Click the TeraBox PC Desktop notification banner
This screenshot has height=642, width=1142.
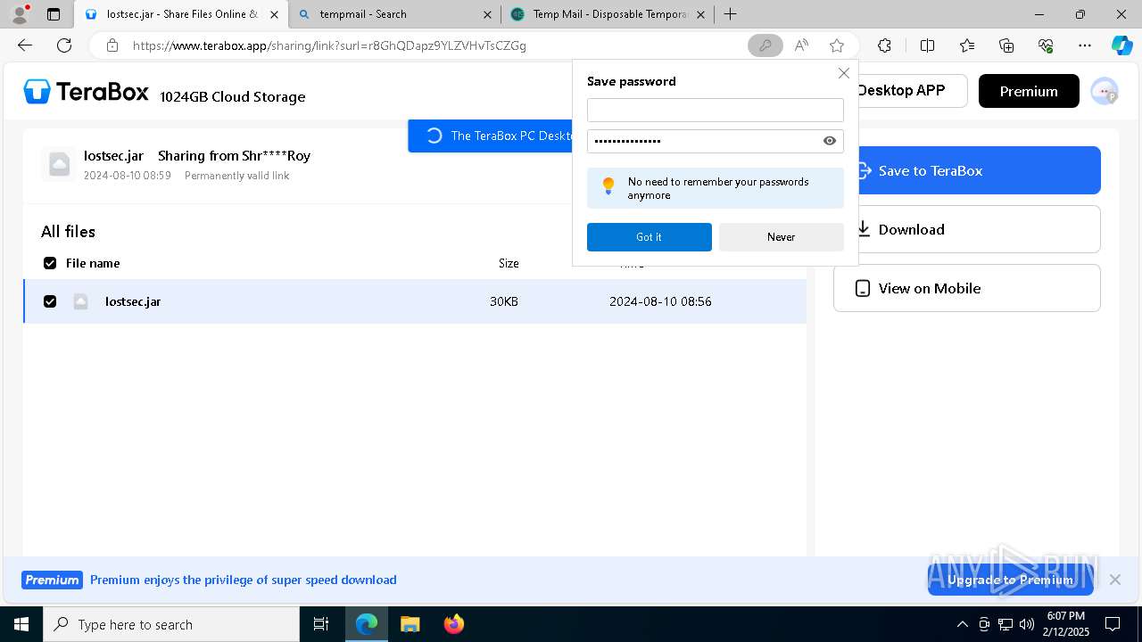click(491, 136)
